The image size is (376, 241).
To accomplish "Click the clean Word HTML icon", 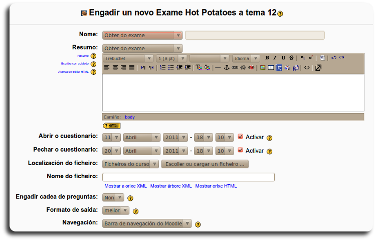I will 322,58.
